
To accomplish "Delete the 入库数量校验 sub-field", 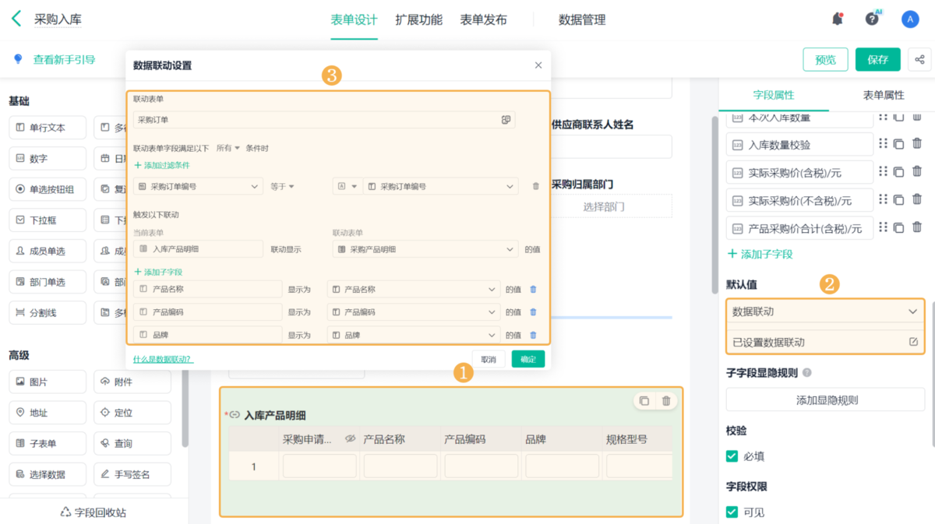I will pos(917,143).
